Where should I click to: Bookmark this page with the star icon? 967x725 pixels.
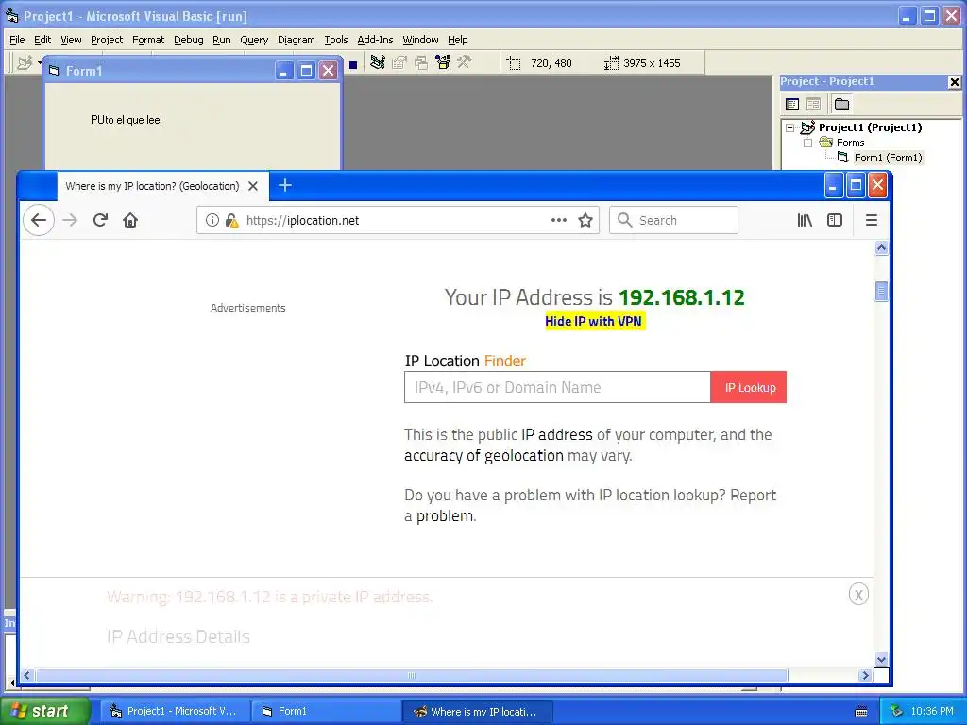click(x=585, y=220)
